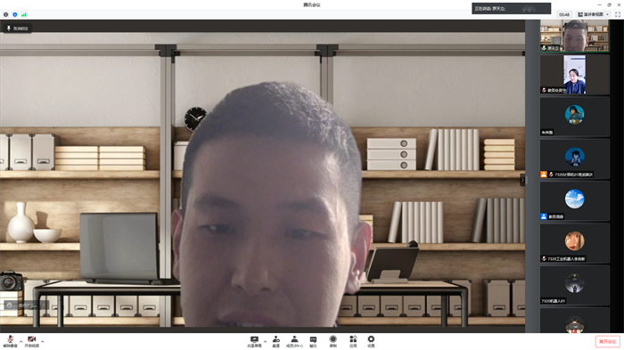Open microphone options arrow beside unmute
Image resolution: width=624 pixels, height=350 pixels.
click(21, 341)
